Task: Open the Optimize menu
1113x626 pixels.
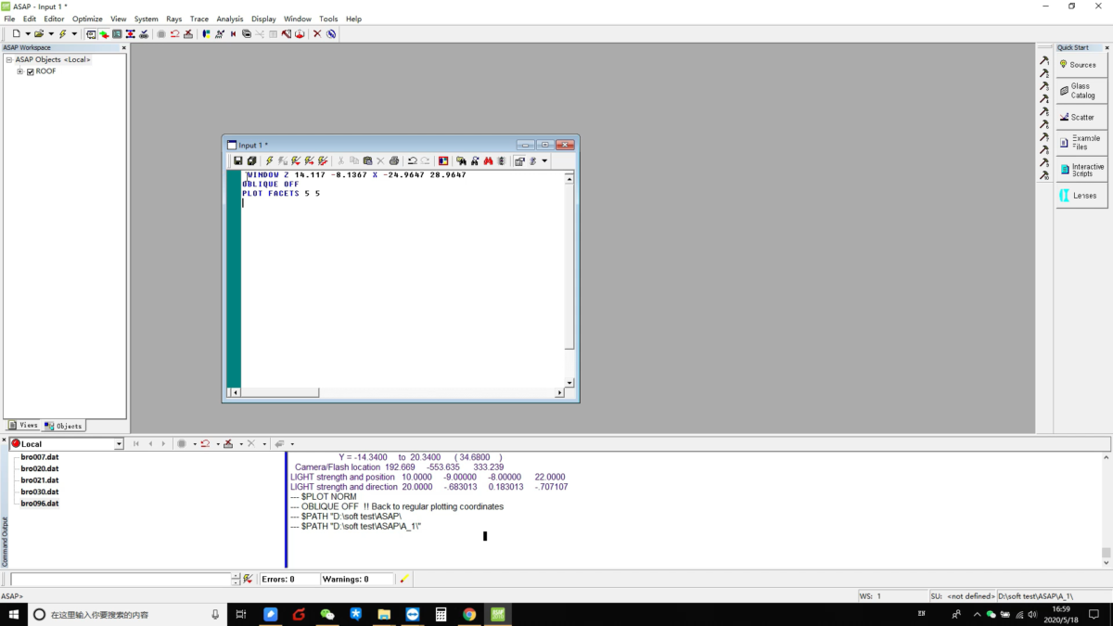Action: tap(87, 19)
